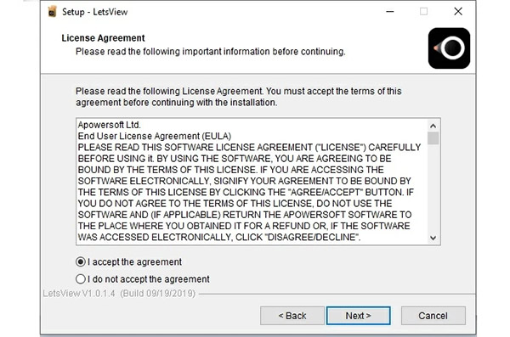Click the "License Agreement" heading
Viewport: 510px width, 337px height.
pos(103,38)
